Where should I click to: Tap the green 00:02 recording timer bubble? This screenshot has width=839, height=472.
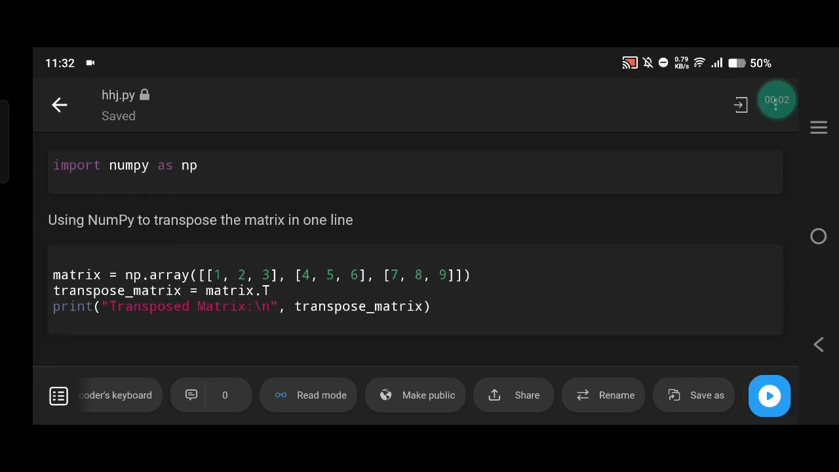point(777,100)
